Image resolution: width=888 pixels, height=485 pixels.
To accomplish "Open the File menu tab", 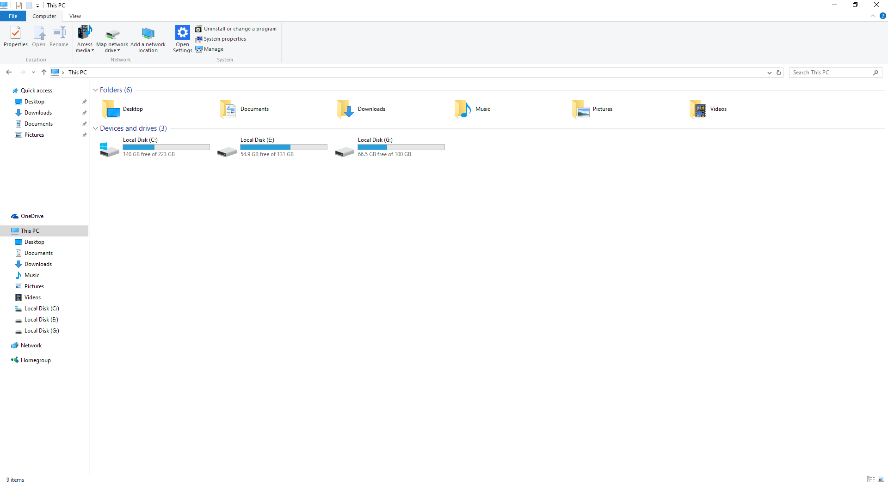I will point(13,16).
